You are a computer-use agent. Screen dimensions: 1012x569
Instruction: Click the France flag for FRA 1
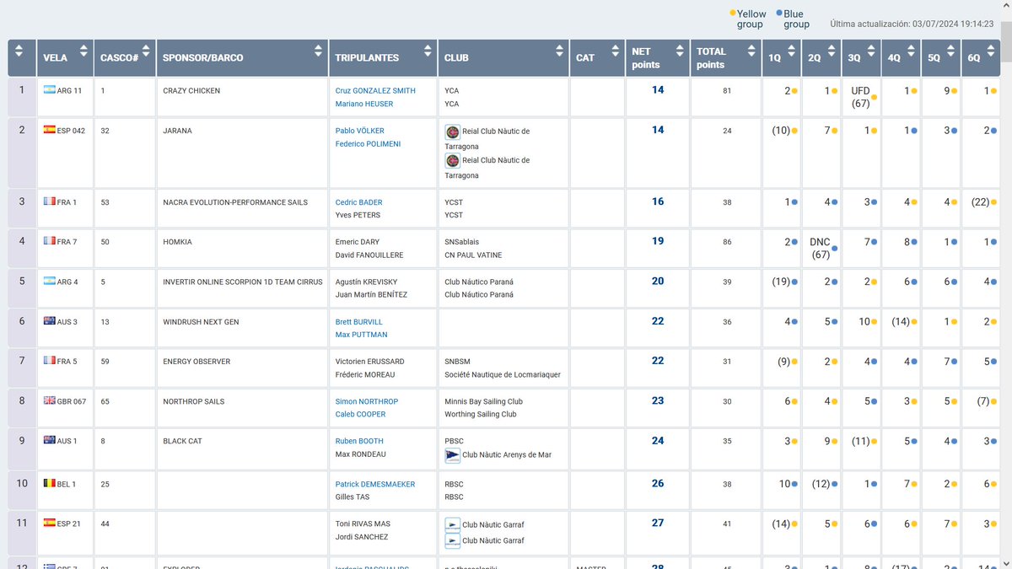(x=50, y=201)
